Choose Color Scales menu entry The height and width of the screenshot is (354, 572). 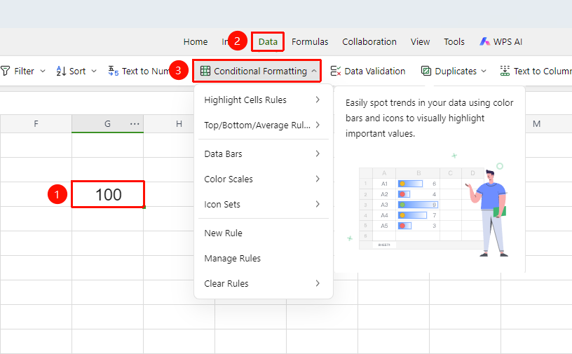click(264, 179)
